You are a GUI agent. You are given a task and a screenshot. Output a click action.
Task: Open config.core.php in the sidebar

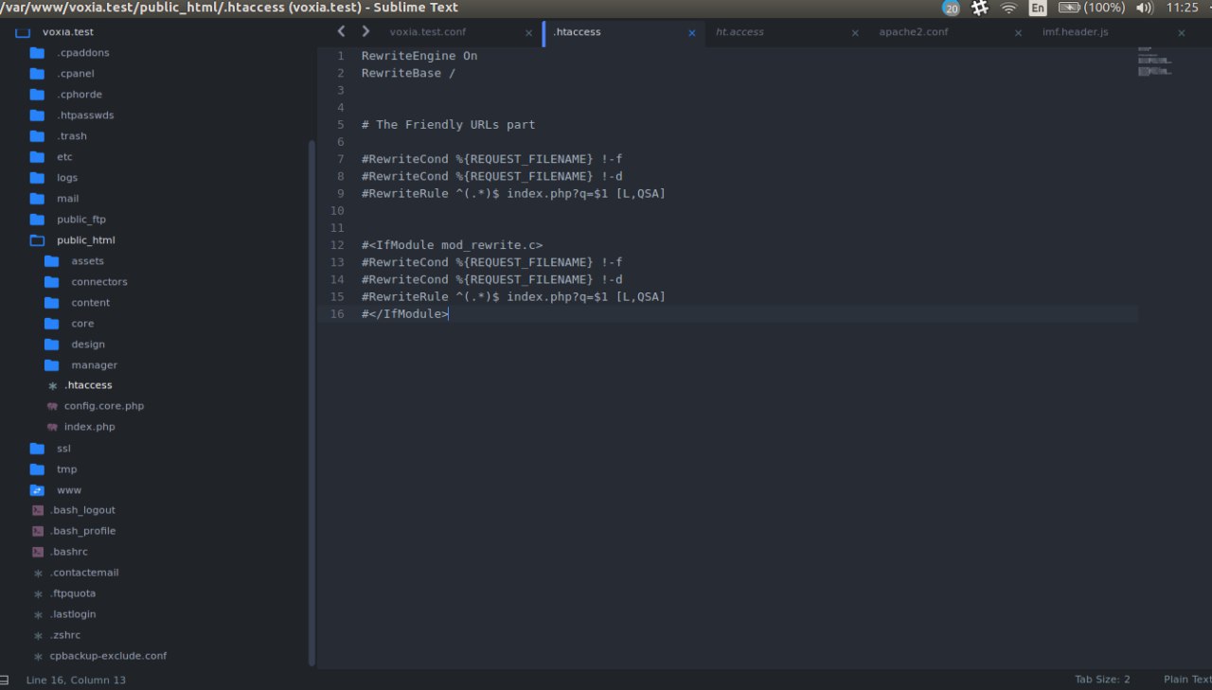[x=104, y=406]
